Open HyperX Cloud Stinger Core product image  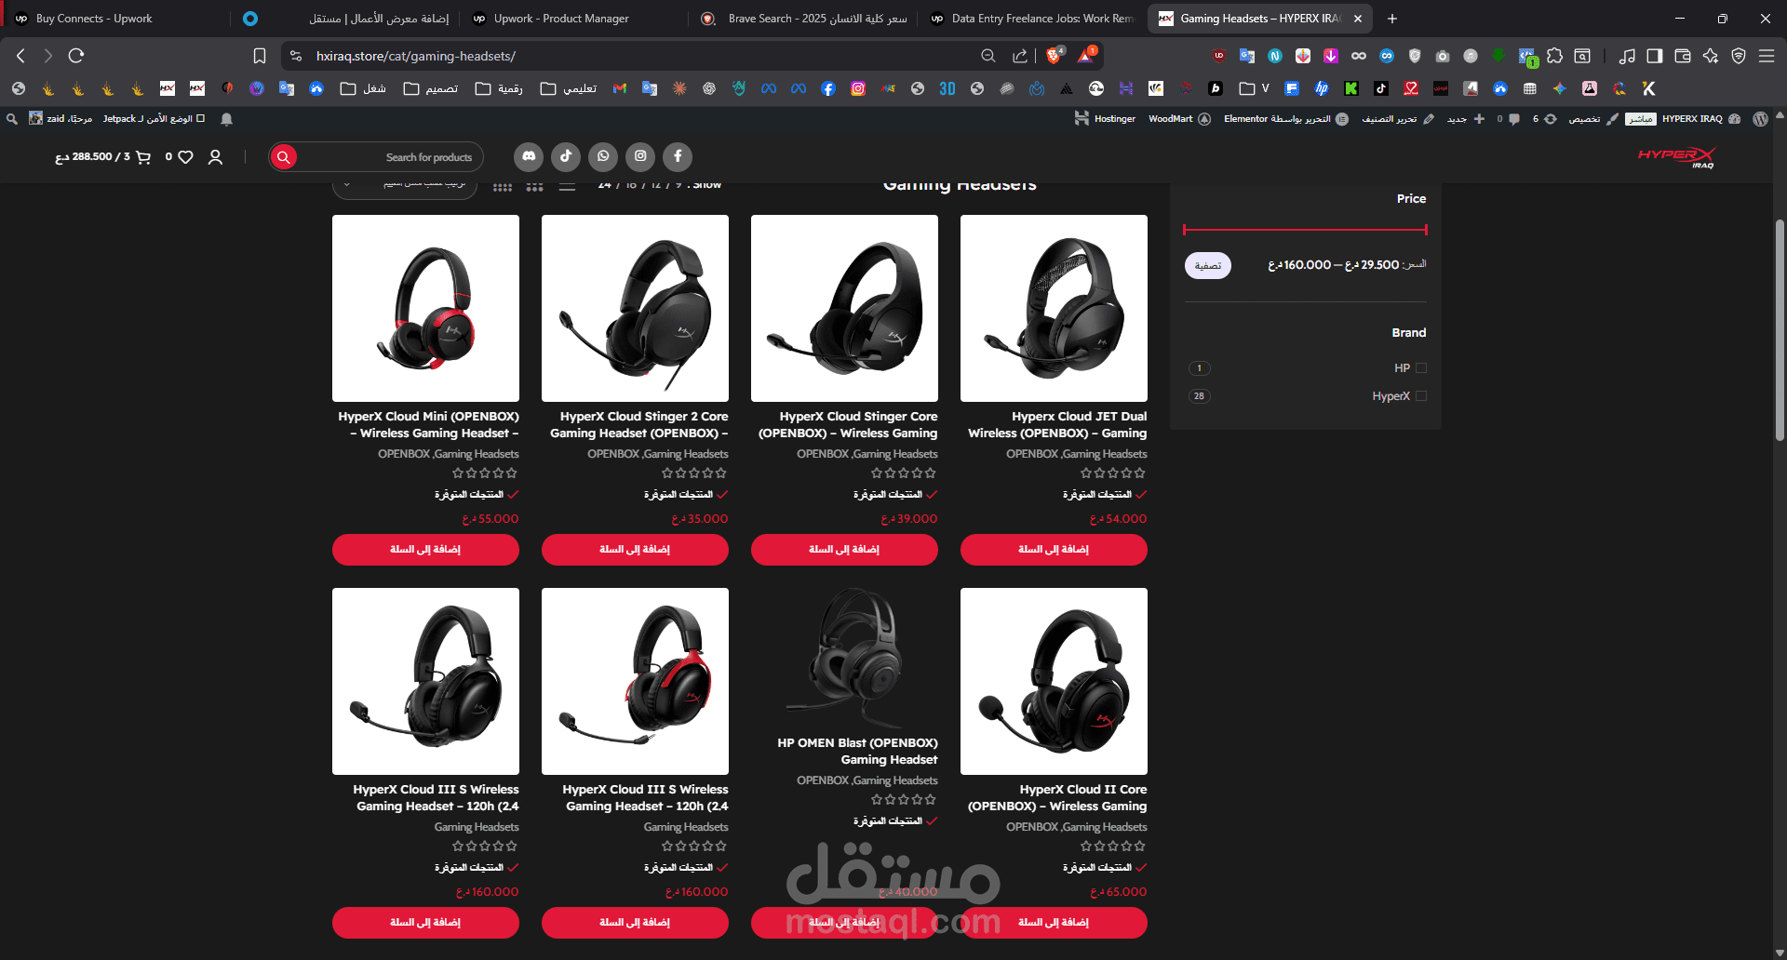point(844,308)
